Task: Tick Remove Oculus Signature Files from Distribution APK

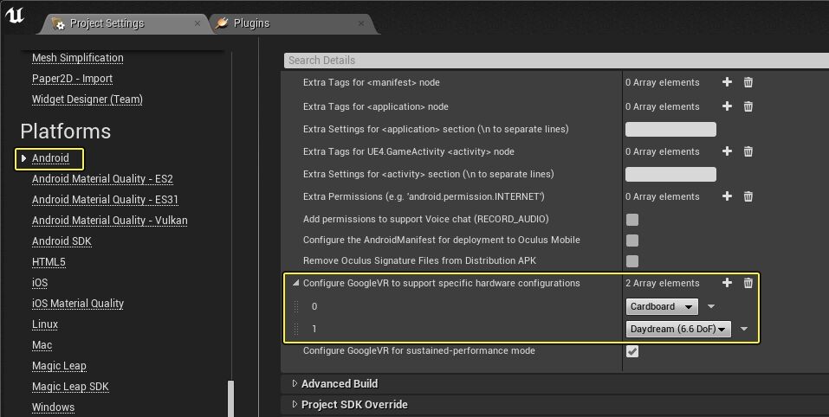Action: [631, 260]
